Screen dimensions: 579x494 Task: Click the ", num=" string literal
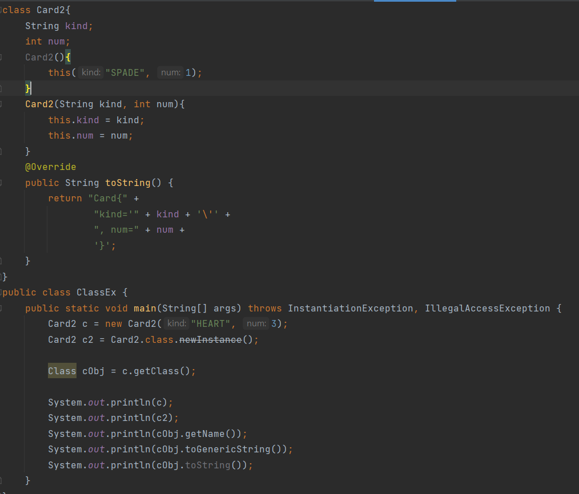click(x=116, y=229)
